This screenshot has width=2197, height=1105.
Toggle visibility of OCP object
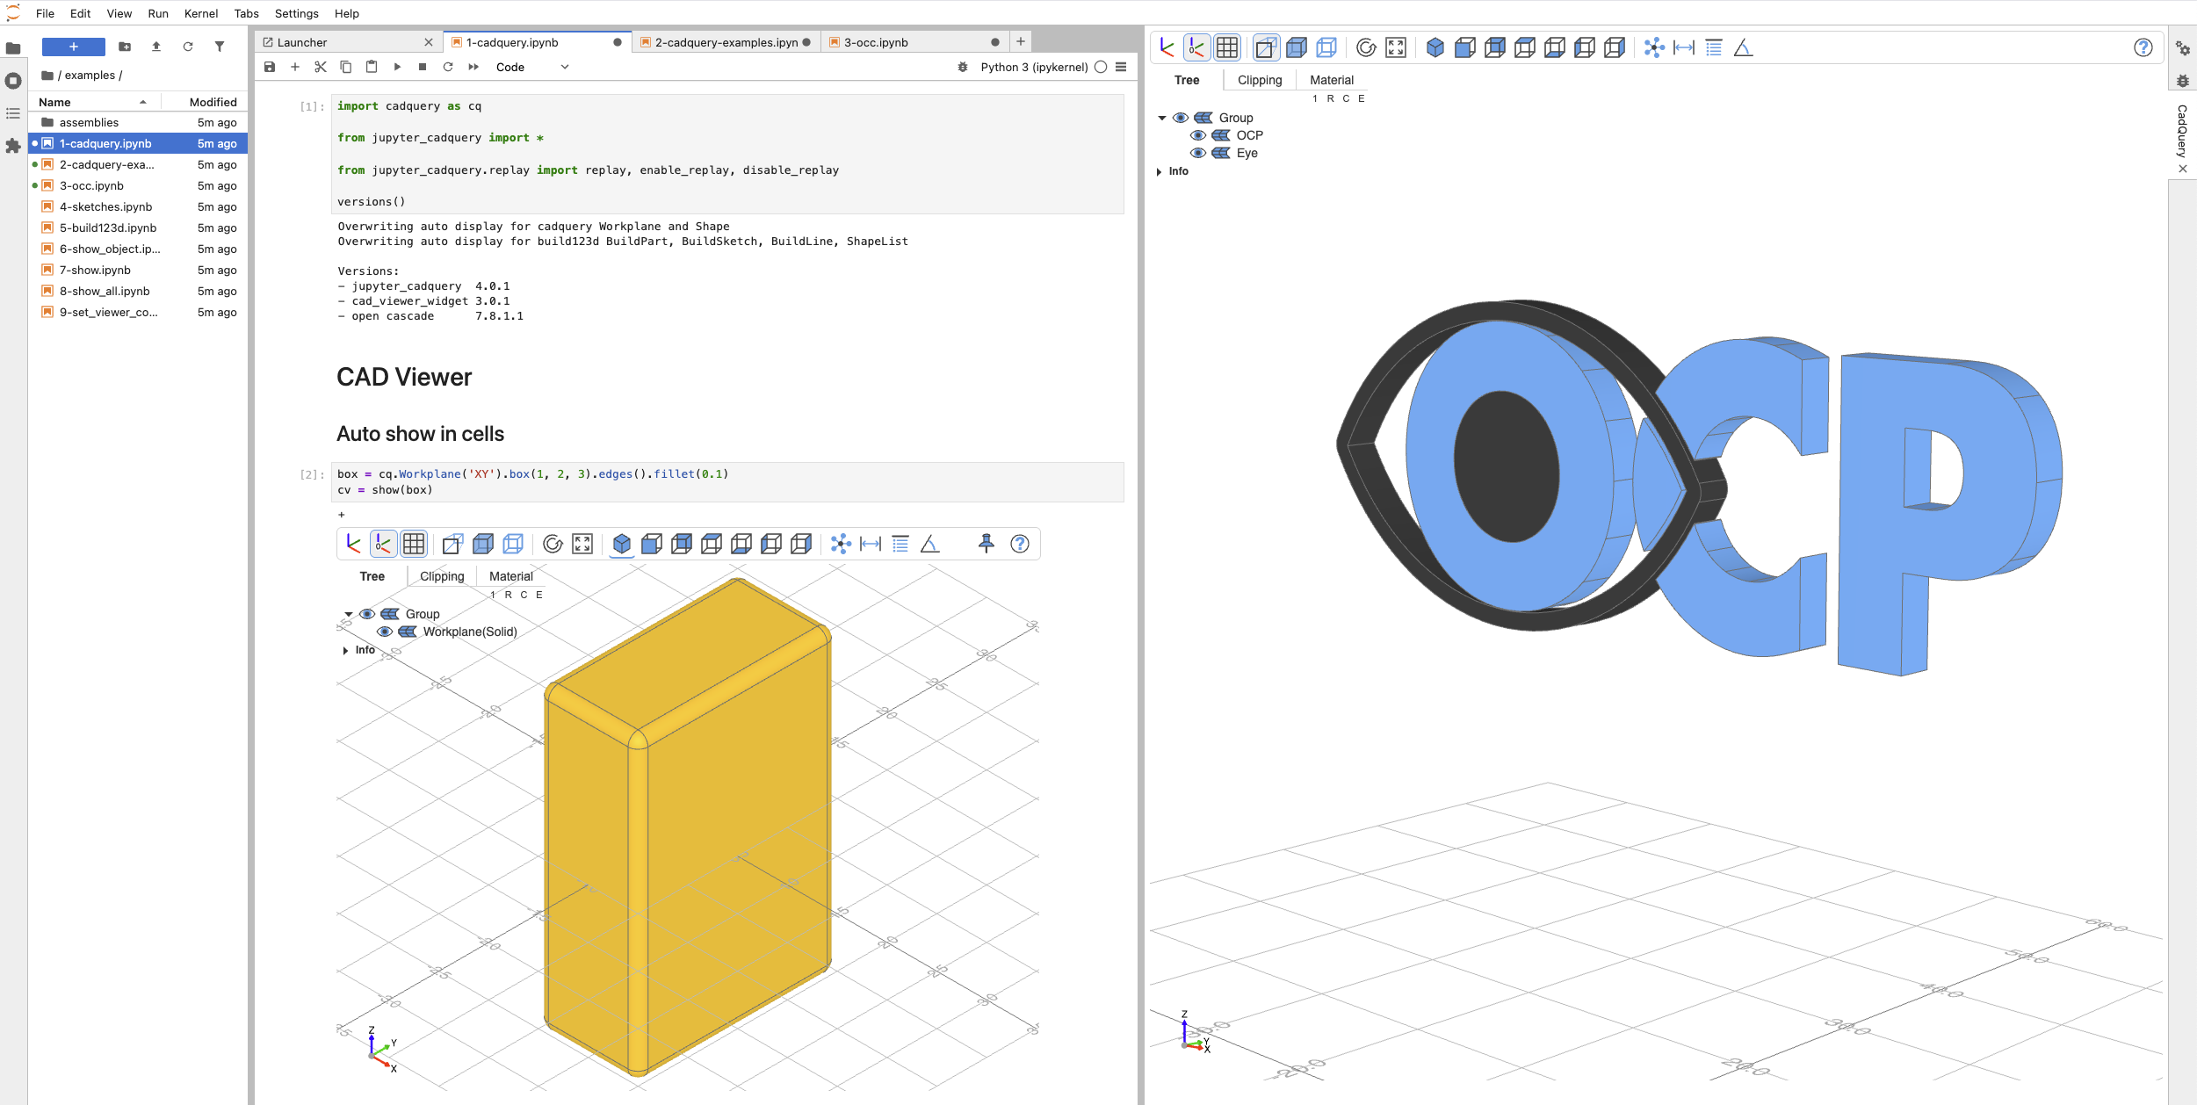[x=1198, y=135]
